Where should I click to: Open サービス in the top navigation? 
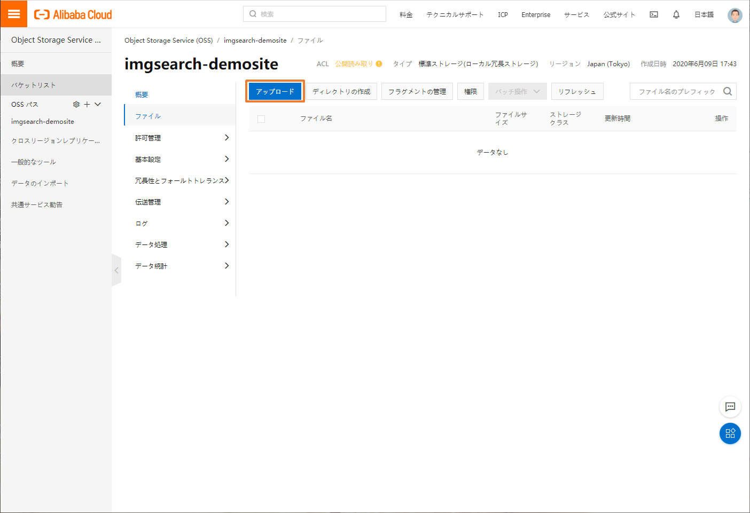[x=577, y=14]
